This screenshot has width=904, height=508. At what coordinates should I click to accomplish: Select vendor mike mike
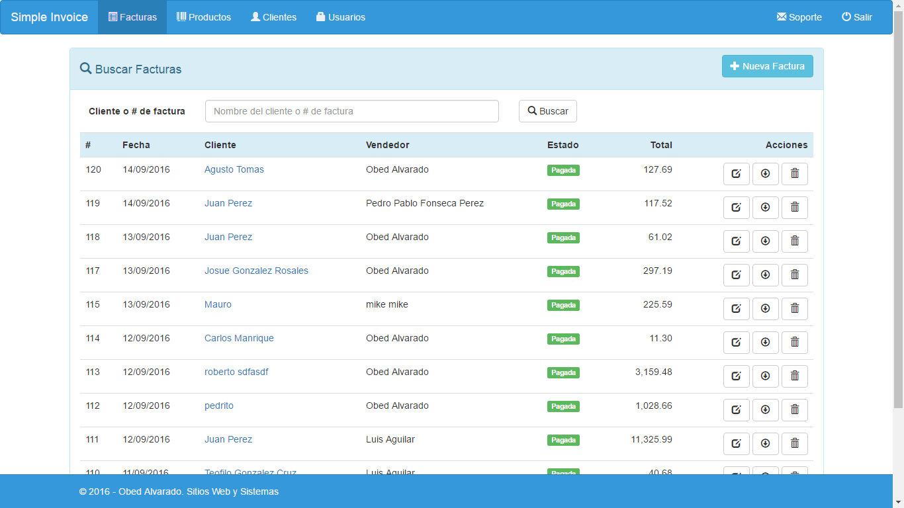[x=387, y=305]
